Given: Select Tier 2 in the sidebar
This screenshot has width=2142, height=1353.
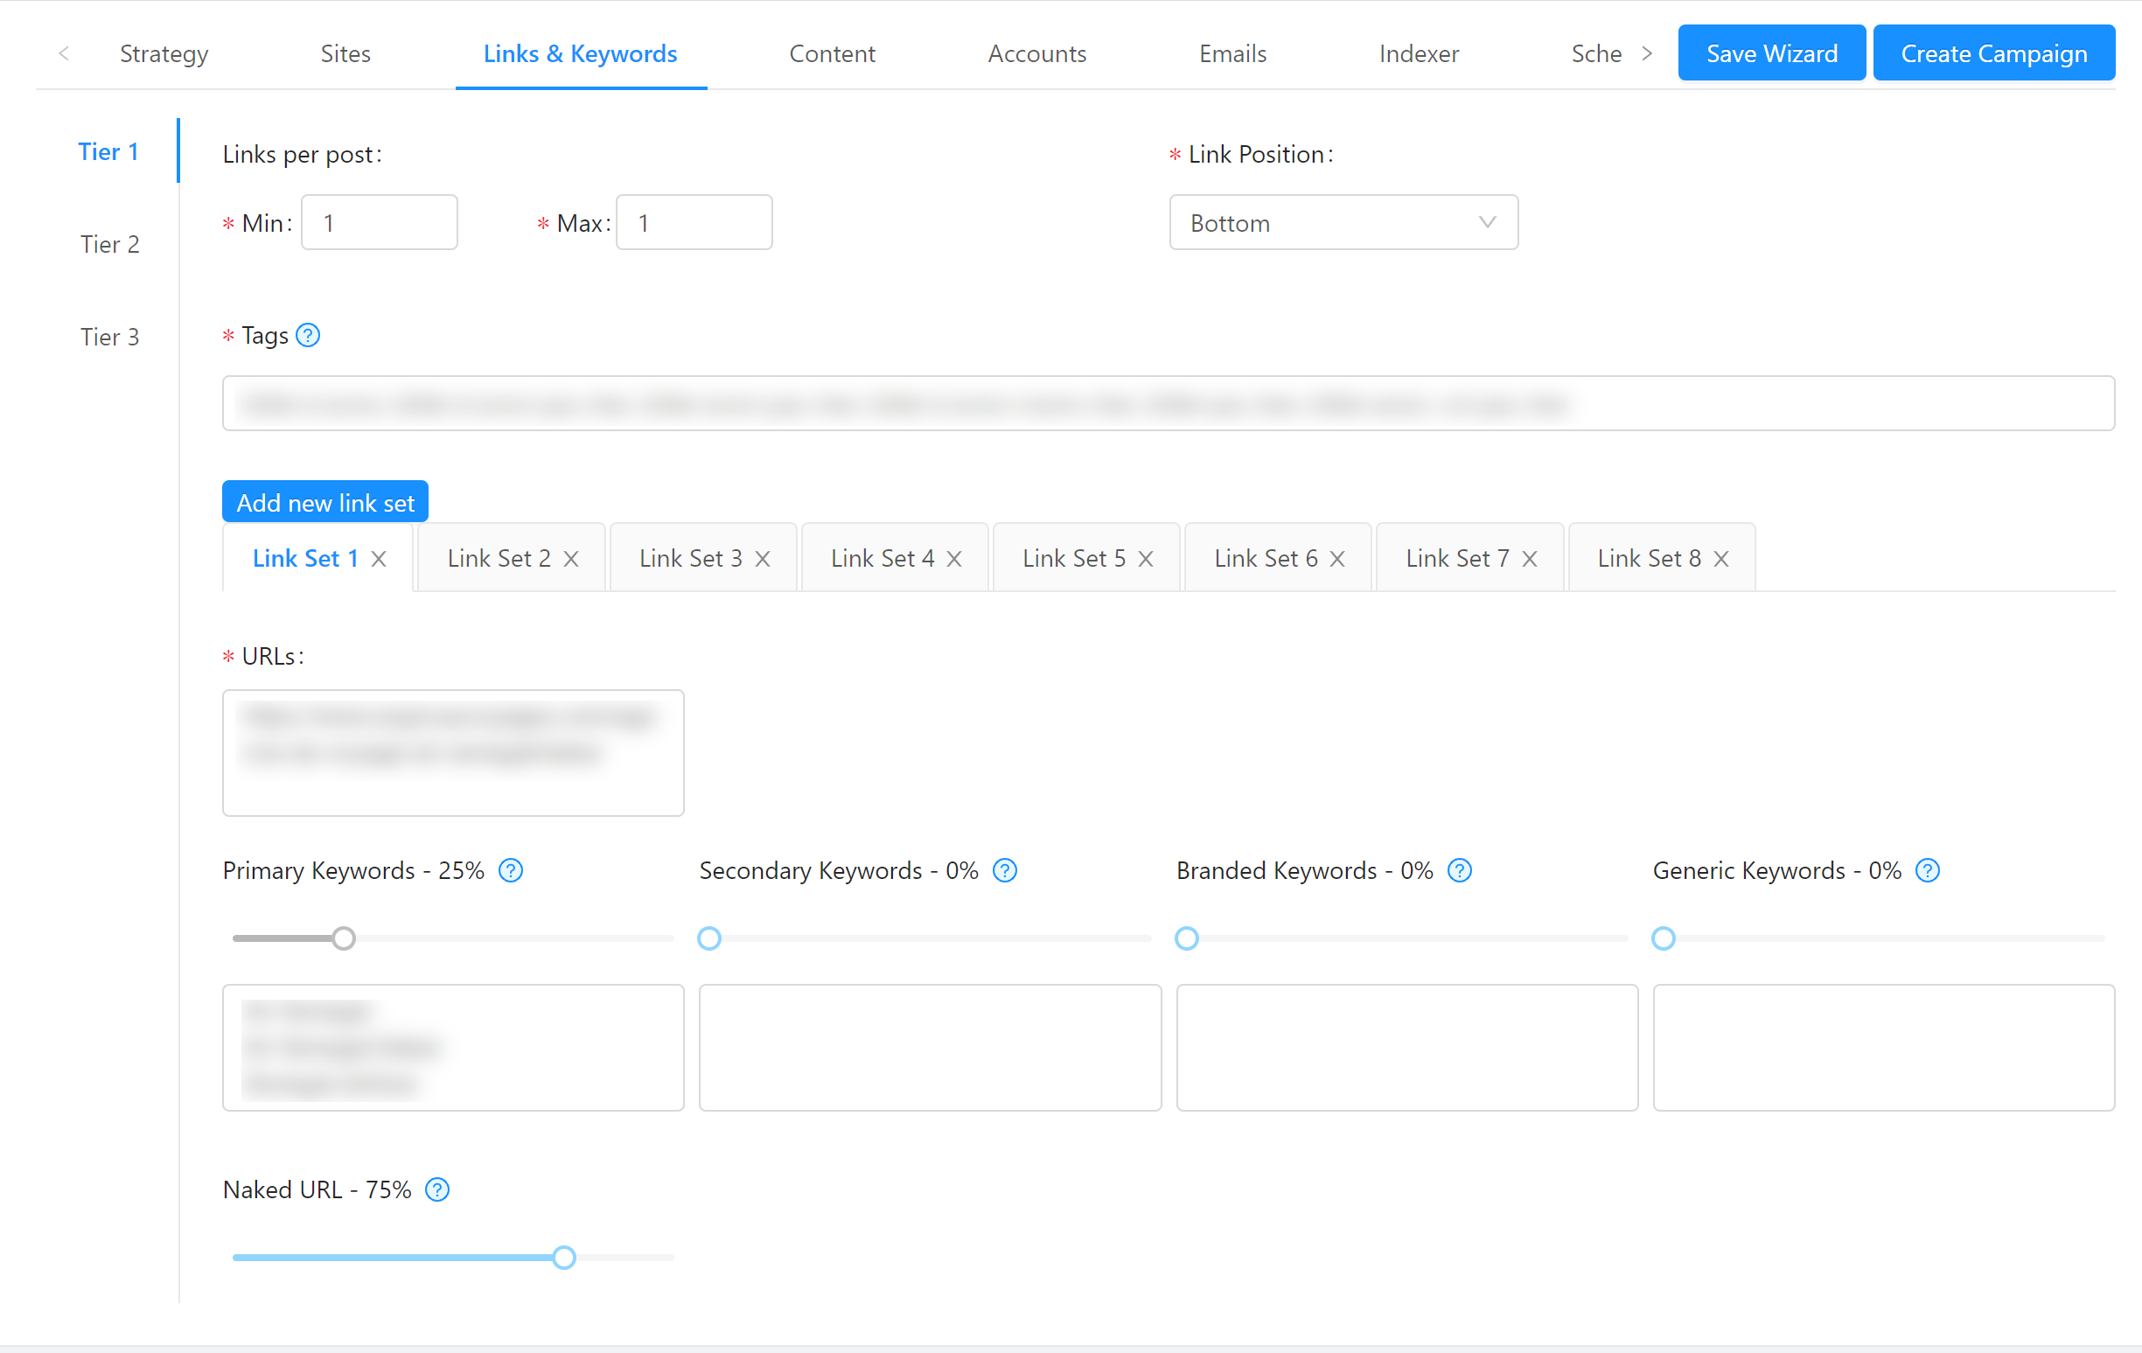Looking at the screenshot, I should (109, 245).
